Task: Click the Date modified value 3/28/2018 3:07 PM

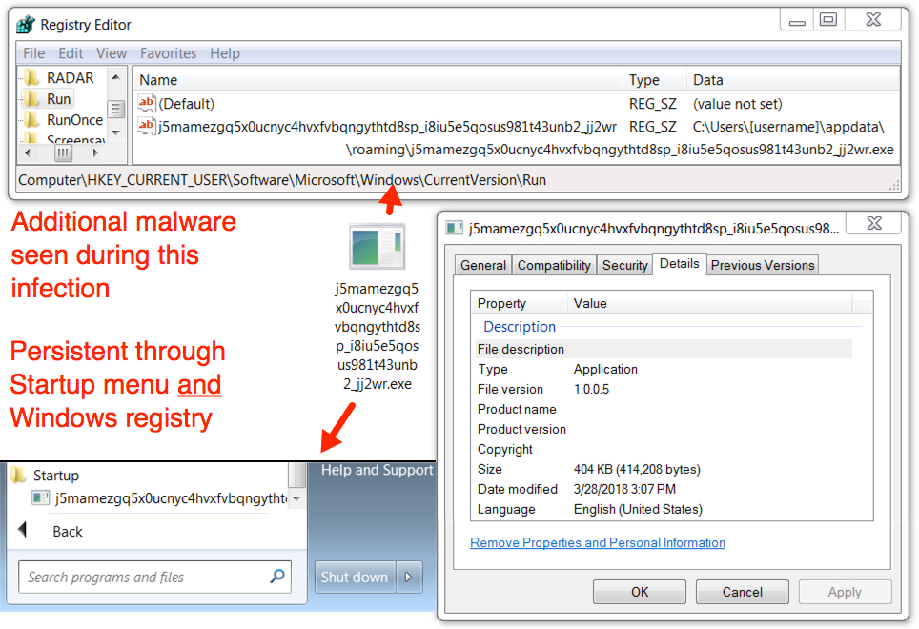Action: (x=624, y=489)
